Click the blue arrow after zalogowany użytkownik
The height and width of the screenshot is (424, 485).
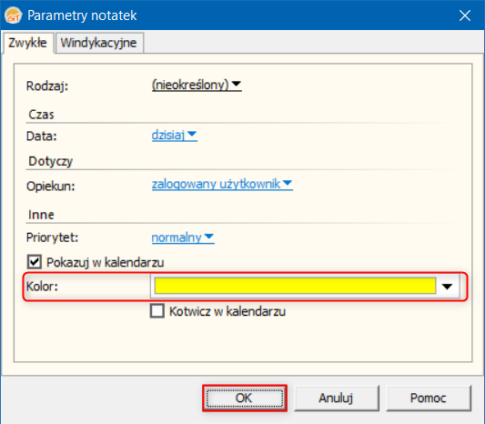pos(288,183)
